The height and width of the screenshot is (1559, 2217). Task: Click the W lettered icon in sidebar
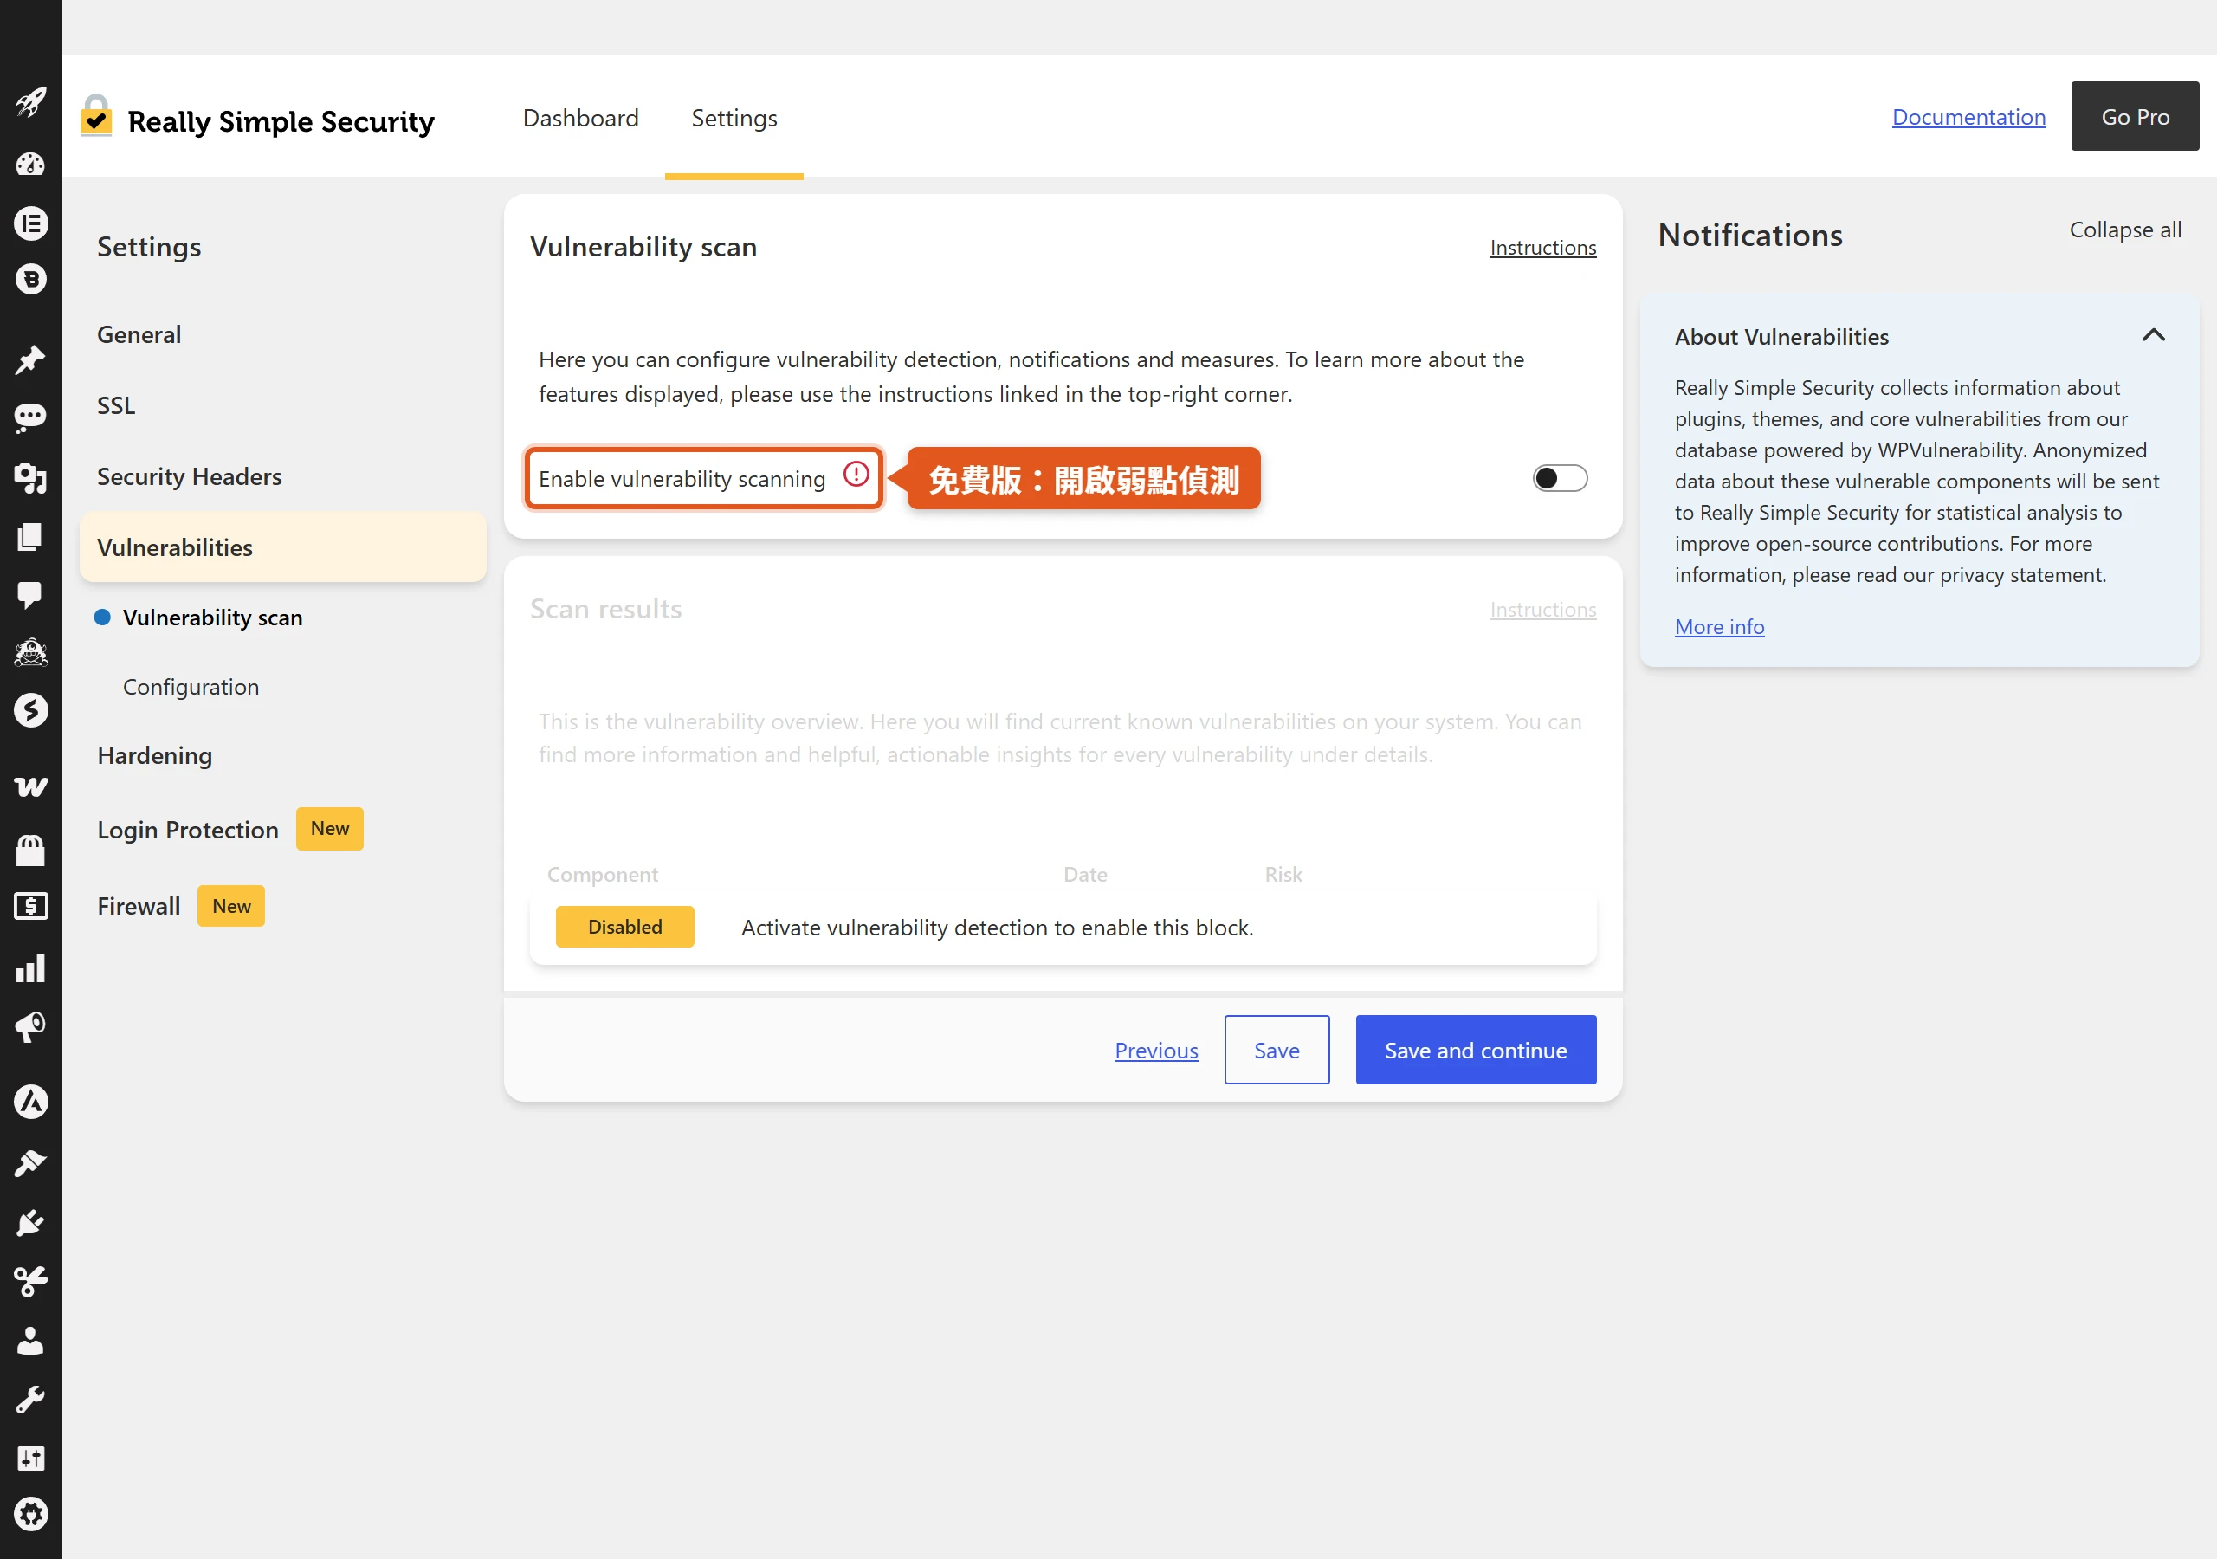pos(31,787)
